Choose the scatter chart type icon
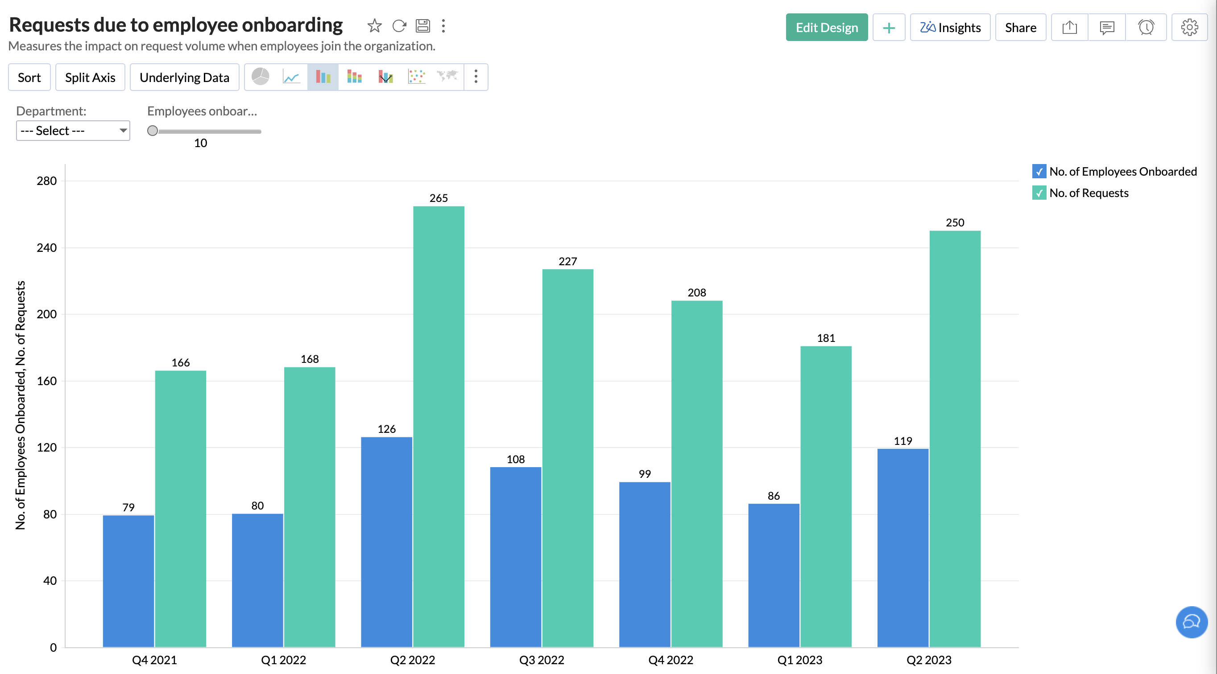This screenshot has width=1217, height=674. pyautogui.click(x=416, y=77)
